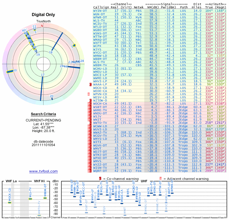Click faded WWTO-TV marker in VHF Hi chart
The width and height of the screenshot is (229, 220).
[39, 215]
